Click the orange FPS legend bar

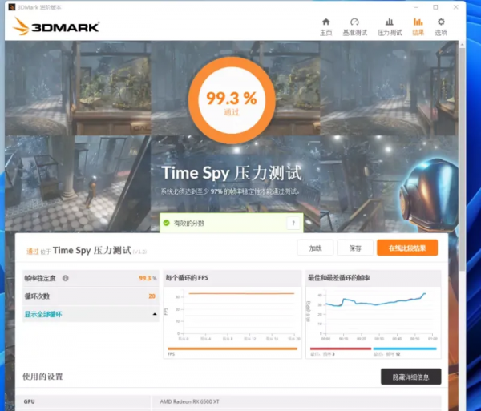[232, 349]
